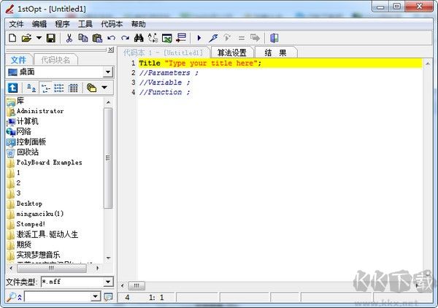Click the grayed step-run icon
Viewport: 438px width, 308px height.
pos(227,38)
